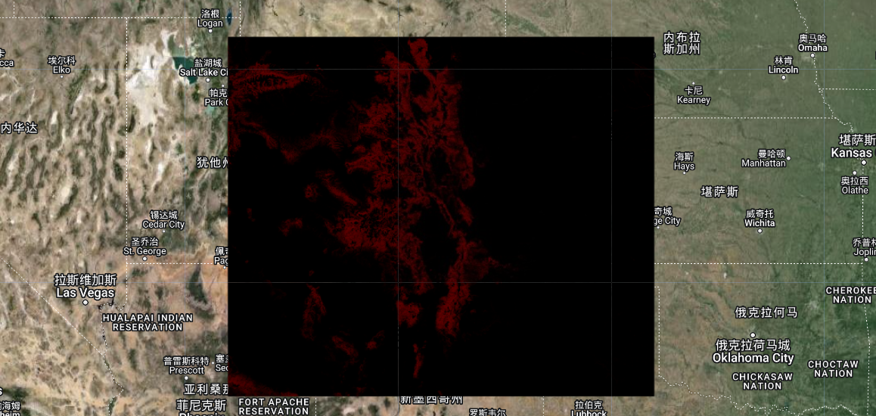The height and width of the screenshot is (416, 876).
Task: Select the Hualapai Indian Reservation label
Action: [148, 322]
